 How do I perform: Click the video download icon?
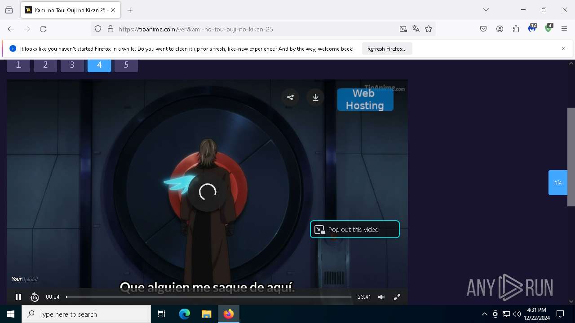point(315,97)
